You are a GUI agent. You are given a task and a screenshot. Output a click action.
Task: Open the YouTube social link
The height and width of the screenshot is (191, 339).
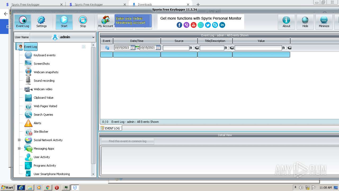coord(194,25)
